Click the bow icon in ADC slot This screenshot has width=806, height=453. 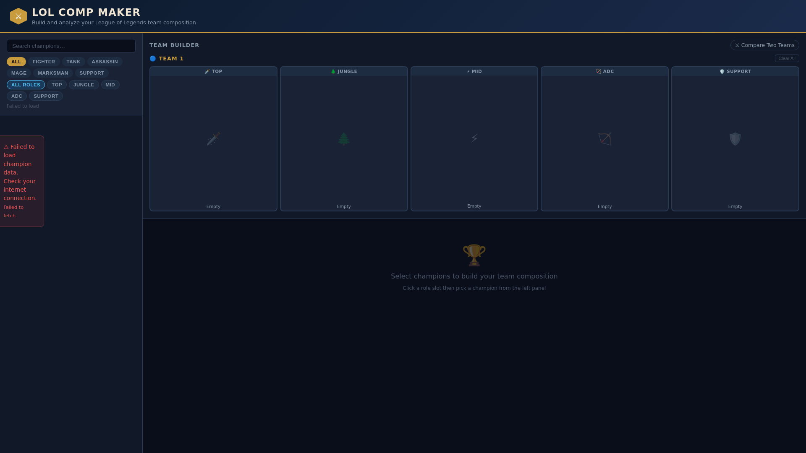tap(605, 139)
